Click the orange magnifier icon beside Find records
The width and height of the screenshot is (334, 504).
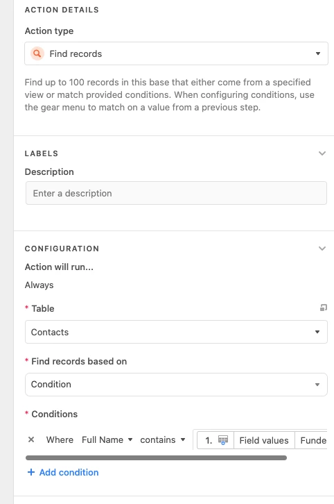pos(37,53)
